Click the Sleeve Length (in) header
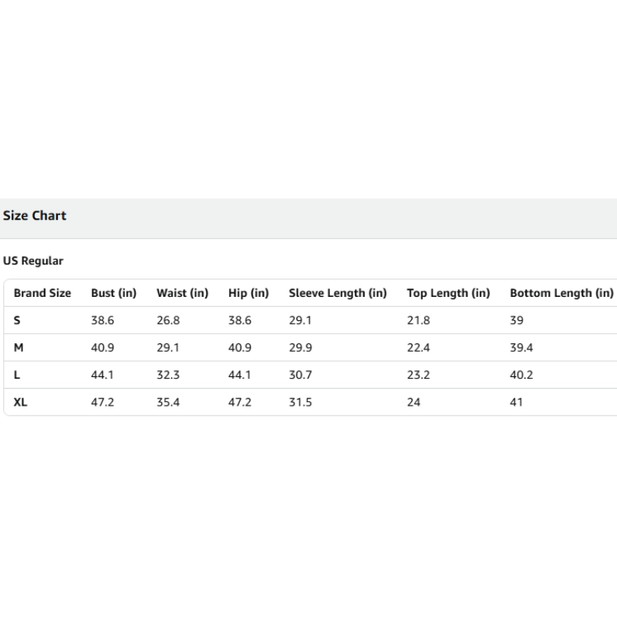 [338, 293]
